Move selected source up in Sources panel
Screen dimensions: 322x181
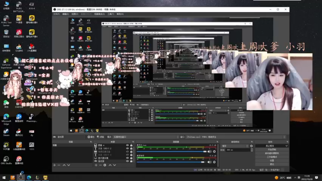(110, 165)
